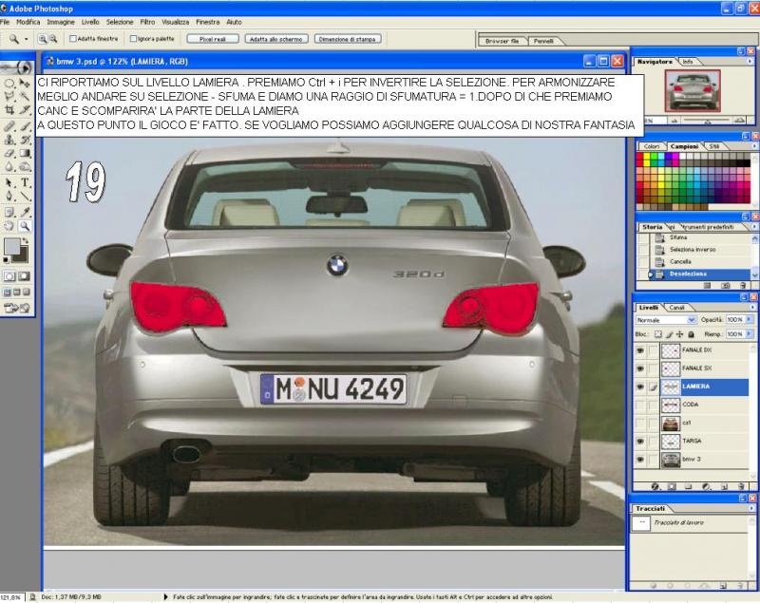Open the Zoom tool preset picker arrow
Viewport: 760px width, 603px height.
pyautogui.click(x=27, y=39)
